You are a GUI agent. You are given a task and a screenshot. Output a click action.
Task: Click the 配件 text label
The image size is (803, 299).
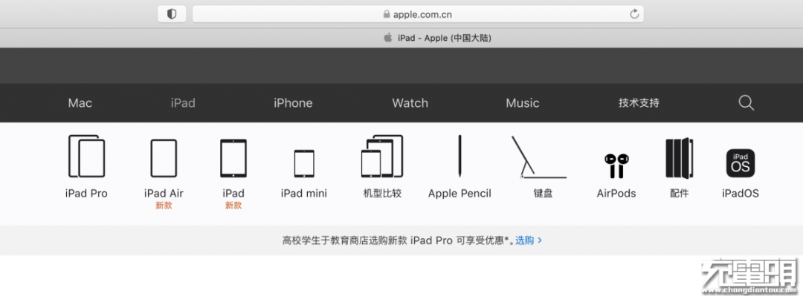679,193
